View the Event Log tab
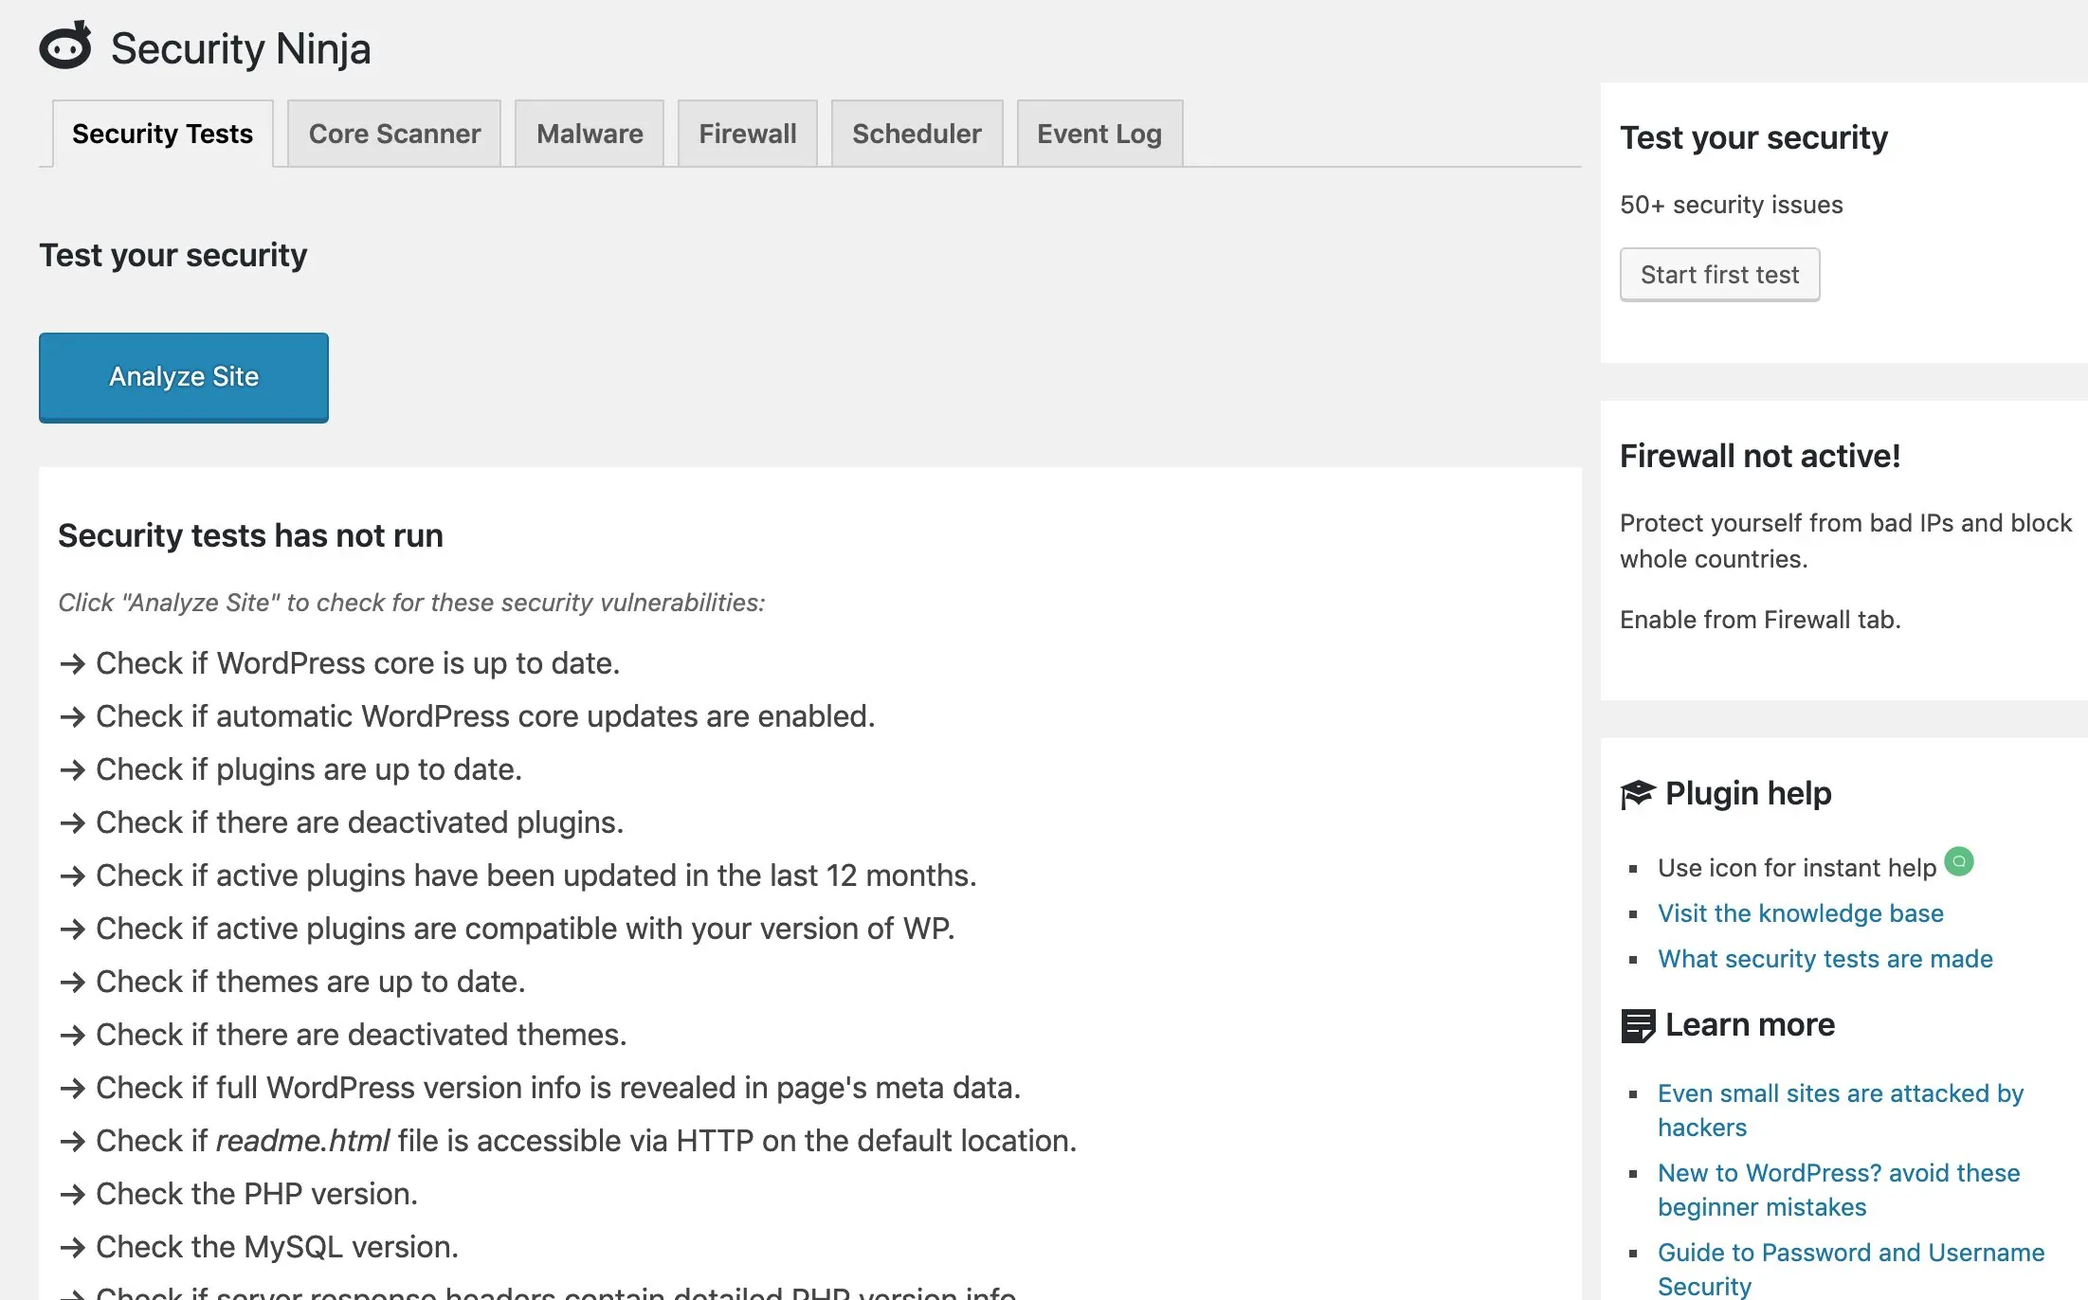This screenshot has width=2088, height=1300. coord(1099,134)
